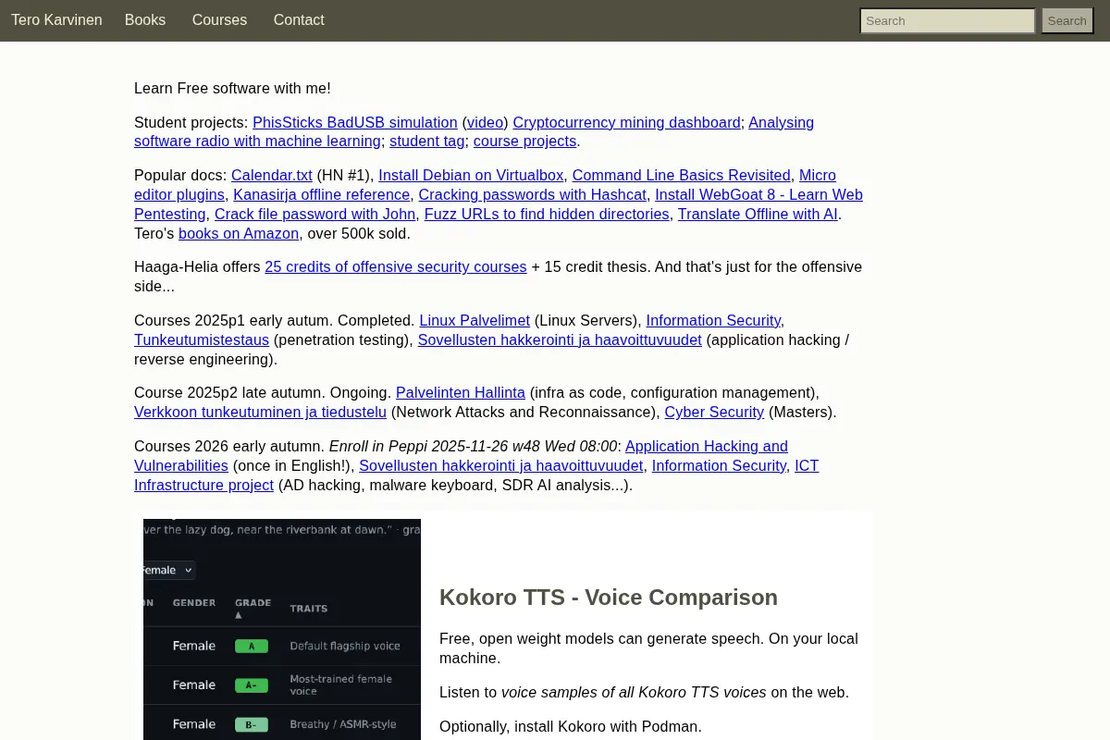Open Install Debian on Virtualbox

pyautogui.click(x=471, y=175)
